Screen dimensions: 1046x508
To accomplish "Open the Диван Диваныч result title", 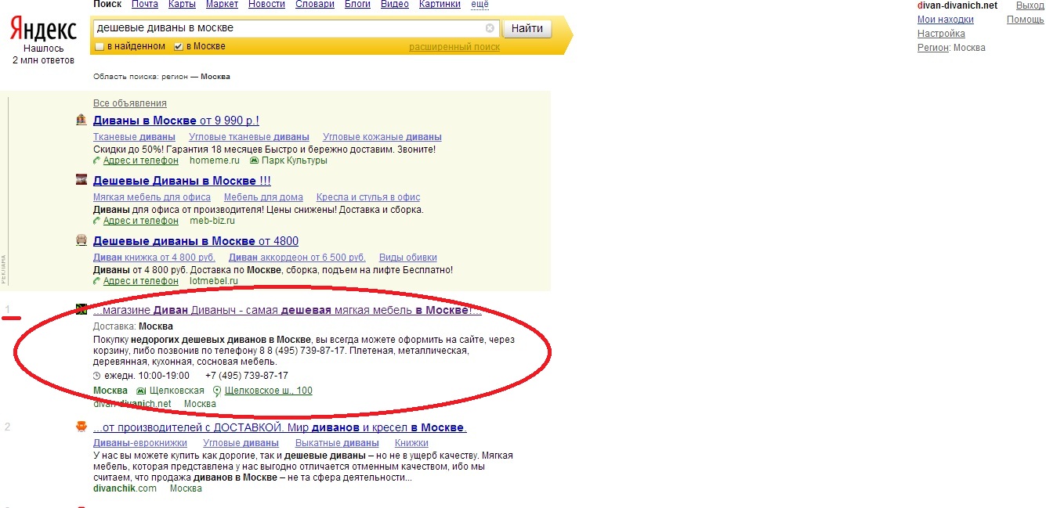I will [x=287, y=310].
